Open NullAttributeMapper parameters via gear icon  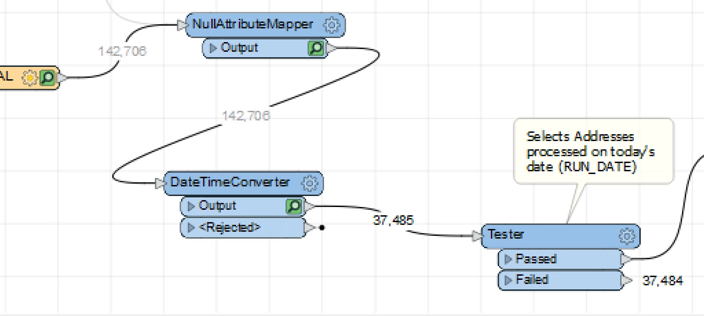[x=332, y=25]
